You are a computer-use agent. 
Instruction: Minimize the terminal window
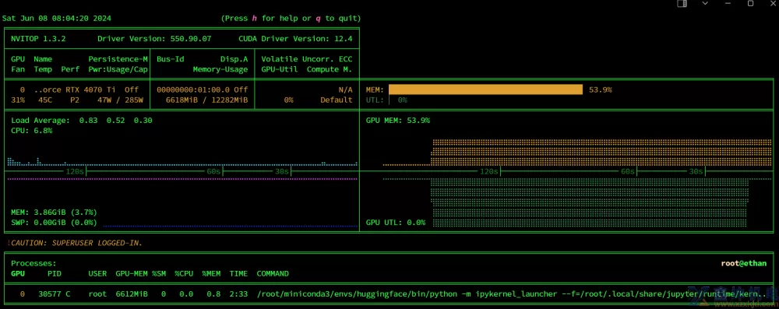pyautogui.click(x=728, y=3)
